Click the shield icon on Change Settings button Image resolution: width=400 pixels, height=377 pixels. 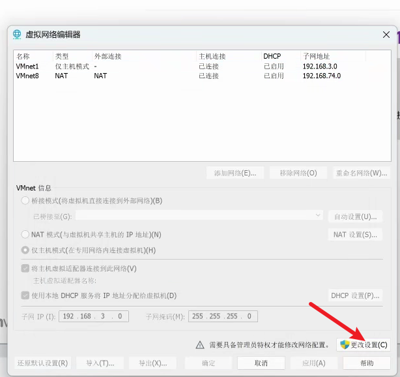tap(345, 345)
